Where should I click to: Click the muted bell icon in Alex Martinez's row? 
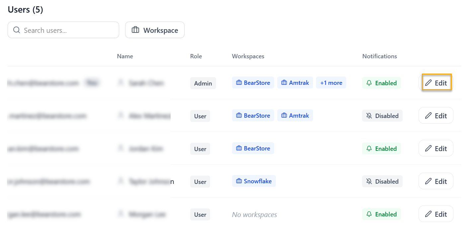point(369,116)
